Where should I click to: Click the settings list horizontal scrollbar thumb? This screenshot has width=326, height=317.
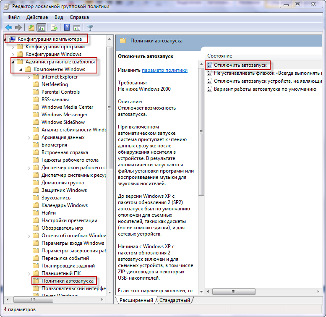234,291
